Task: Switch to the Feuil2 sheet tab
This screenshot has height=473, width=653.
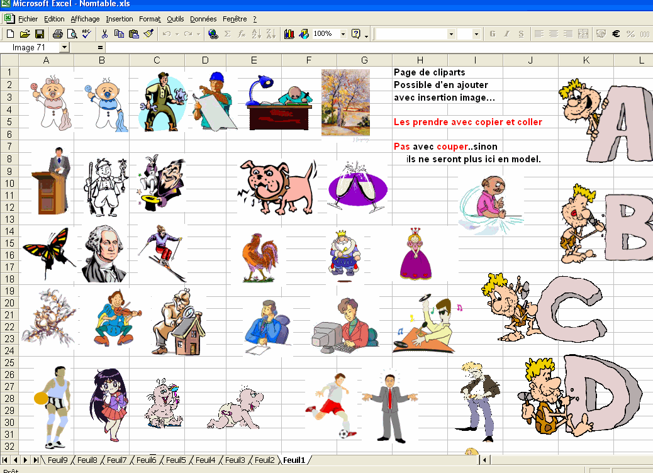Action: coord(265,460)
